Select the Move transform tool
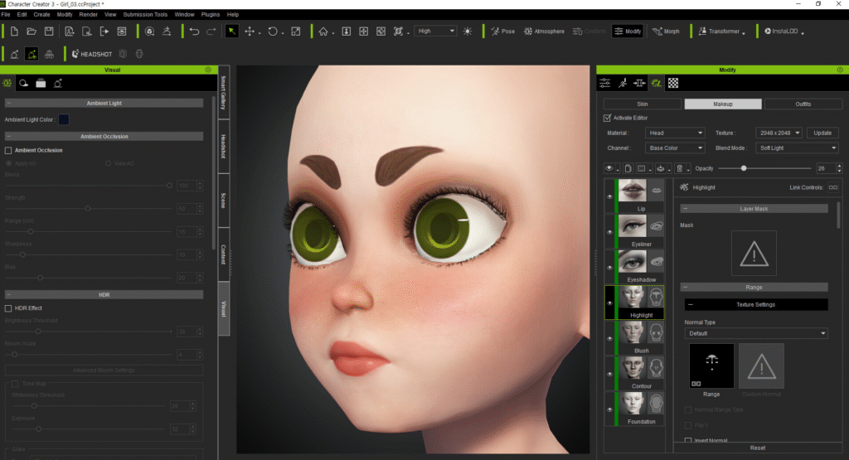849x460 pixels. (x=250, y=31)
